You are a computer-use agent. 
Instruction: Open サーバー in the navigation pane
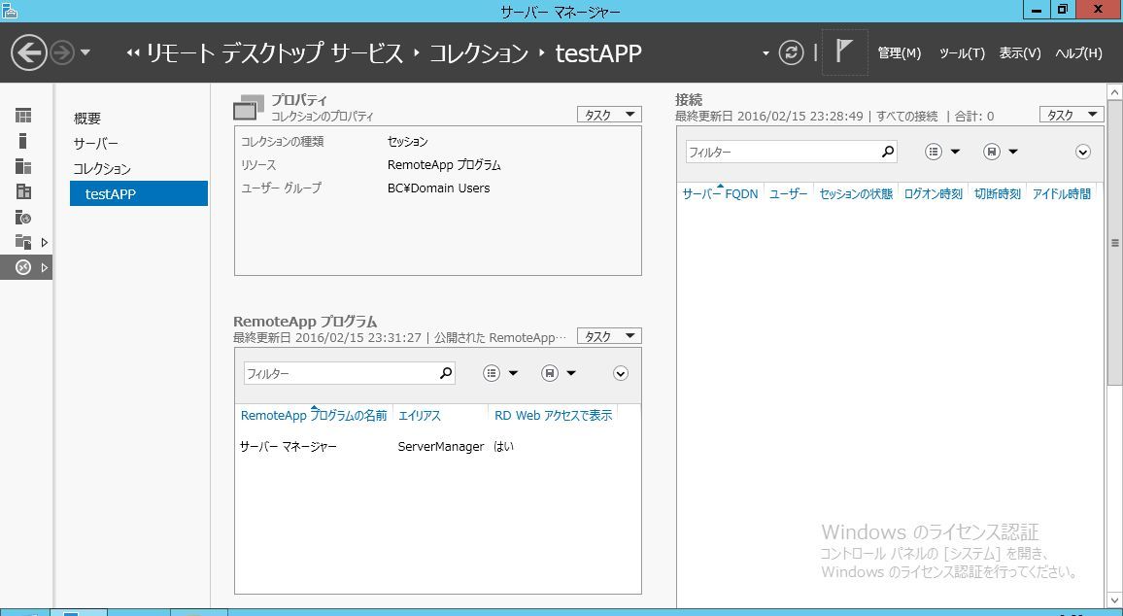pos(96,143)
